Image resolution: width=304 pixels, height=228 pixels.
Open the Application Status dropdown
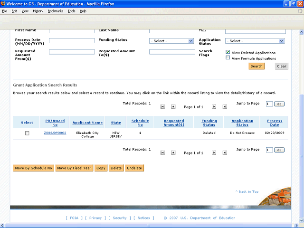[255, 41]
